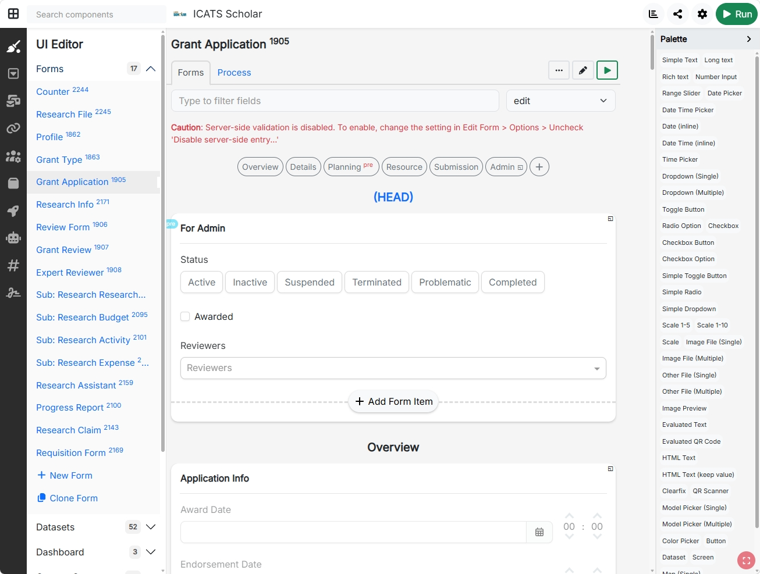760x574 pixels.
Task: Click the pencil edit form button
Action: pos(583,70)
